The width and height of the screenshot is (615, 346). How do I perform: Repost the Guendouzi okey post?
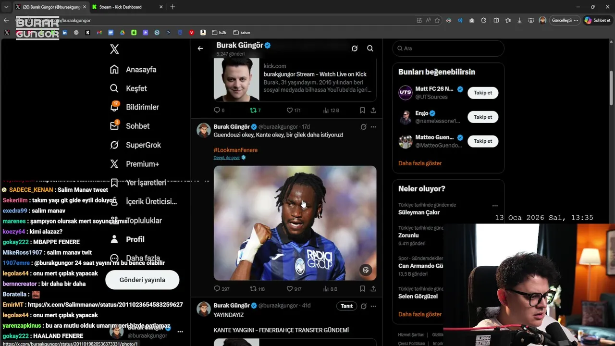point(257,289)
